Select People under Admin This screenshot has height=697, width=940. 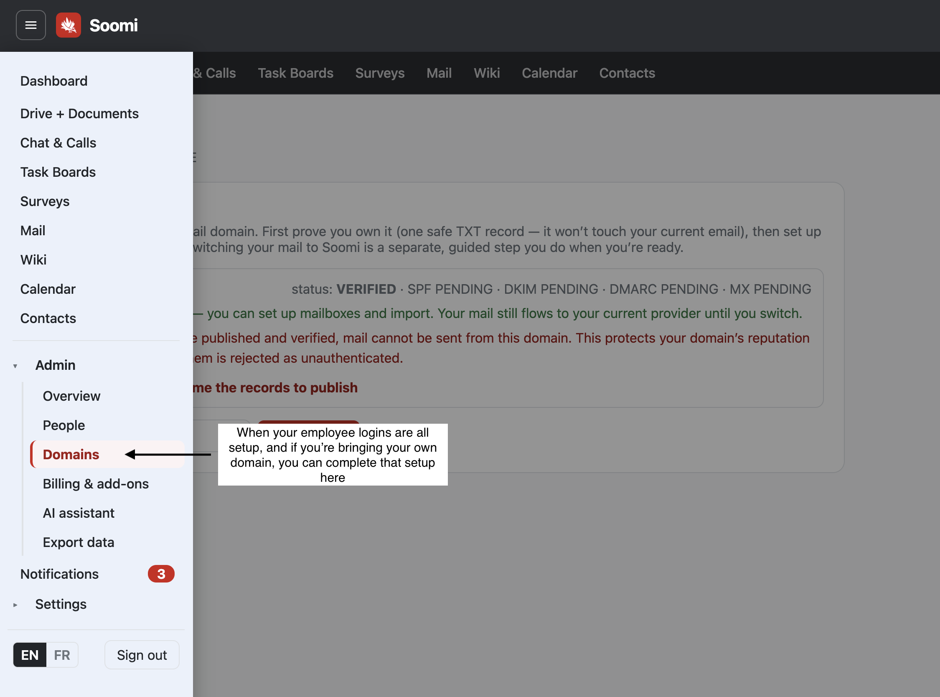64,425
